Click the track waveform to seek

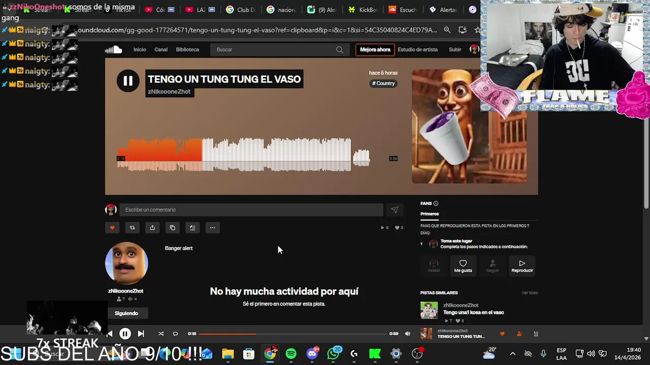pos(244,155)
